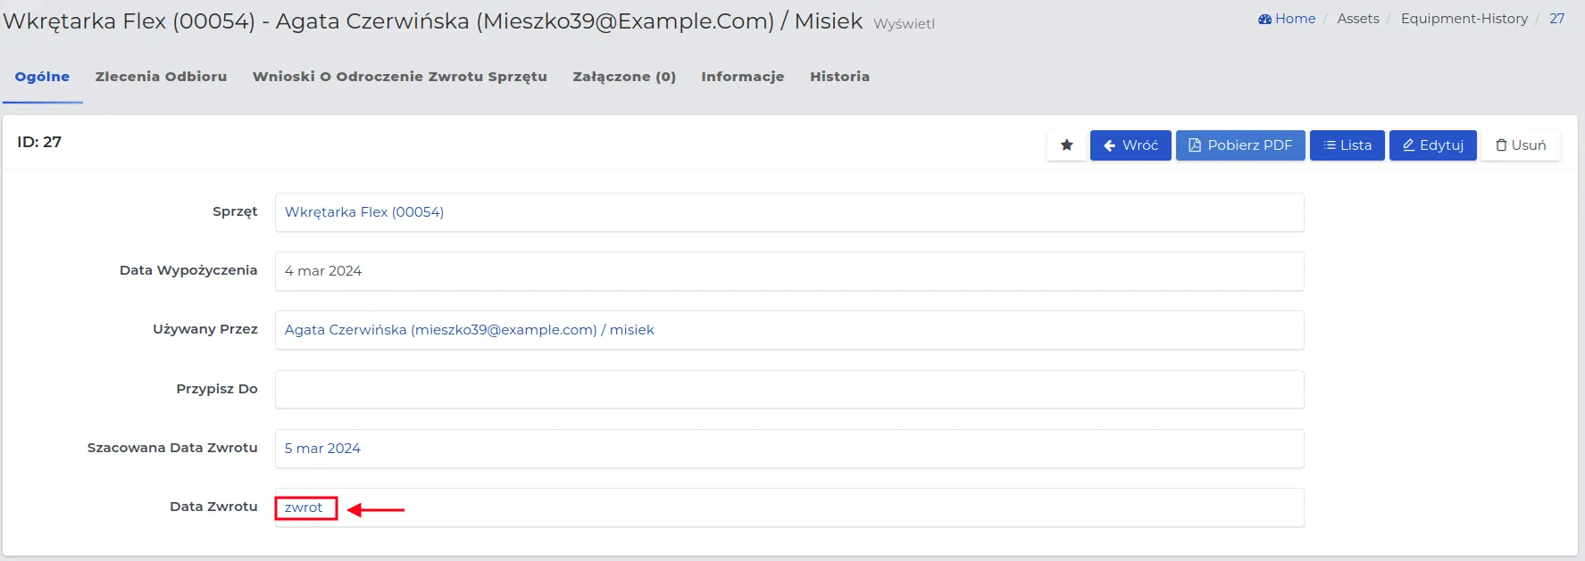Open the Informacje tab

point(743,77)
